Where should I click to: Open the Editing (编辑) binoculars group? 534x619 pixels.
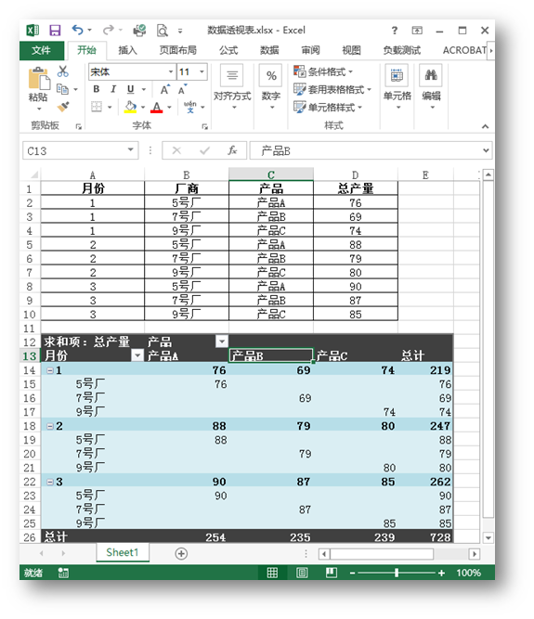tap(431, 87)
